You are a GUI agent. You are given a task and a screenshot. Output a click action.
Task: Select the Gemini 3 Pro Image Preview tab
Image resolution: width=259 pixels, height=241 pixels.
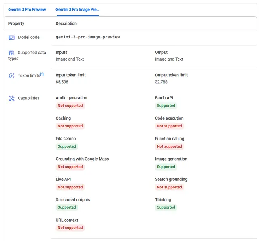pos(77,10)
